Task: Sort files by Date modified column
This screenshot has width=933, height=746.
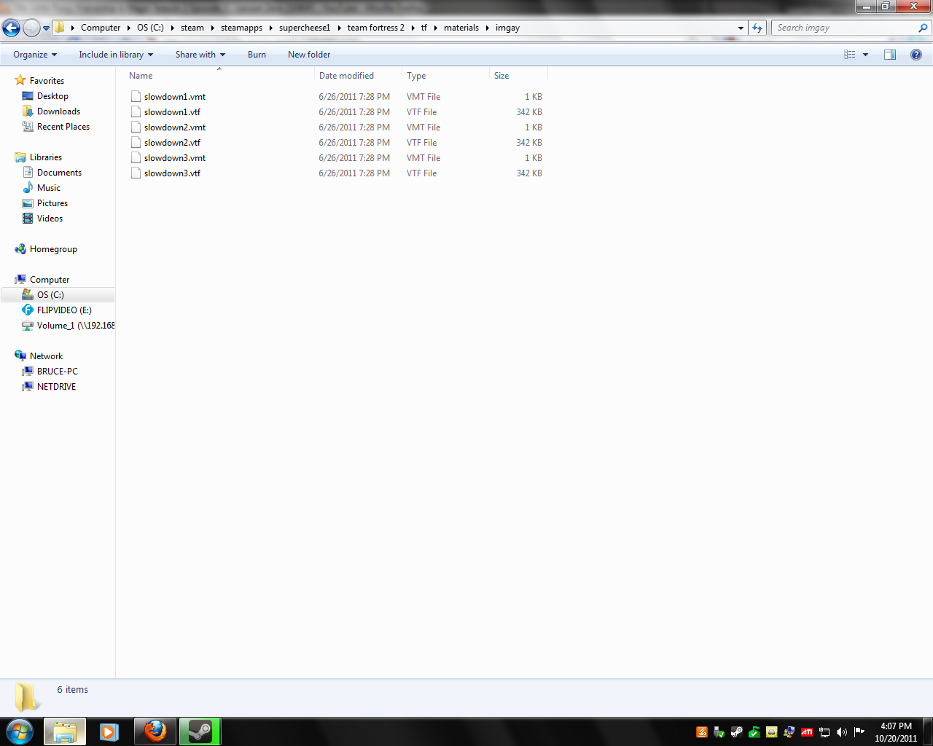Action: click(346, 76)
